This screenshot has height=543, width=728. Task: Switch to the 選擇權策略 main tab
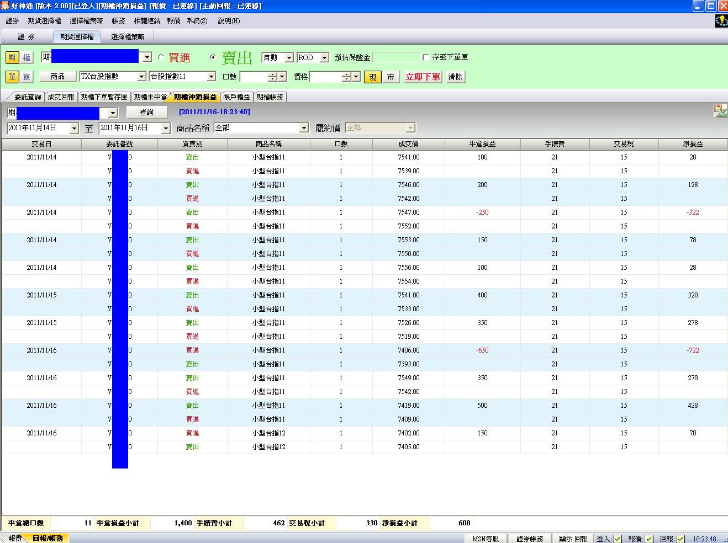128,36
